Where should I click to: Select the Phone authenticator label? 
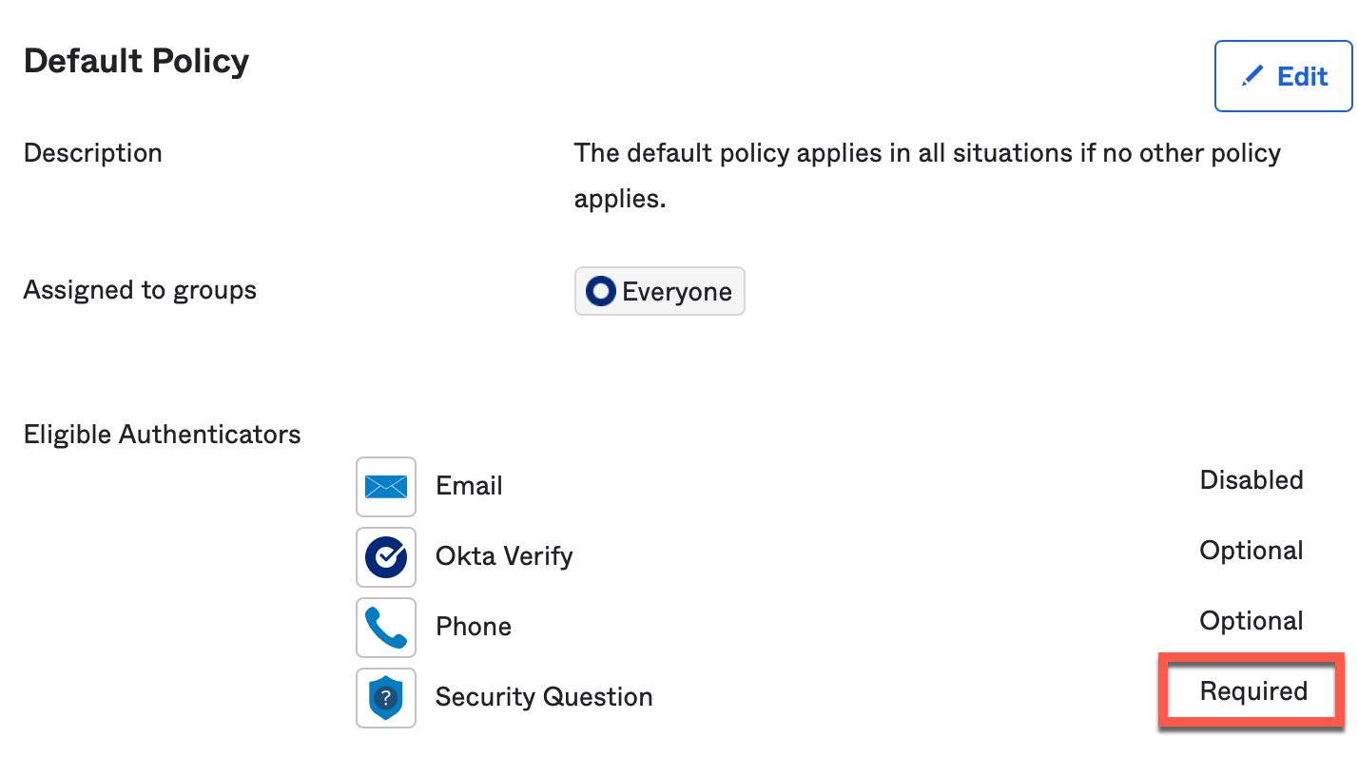click(x=474, y=627)
